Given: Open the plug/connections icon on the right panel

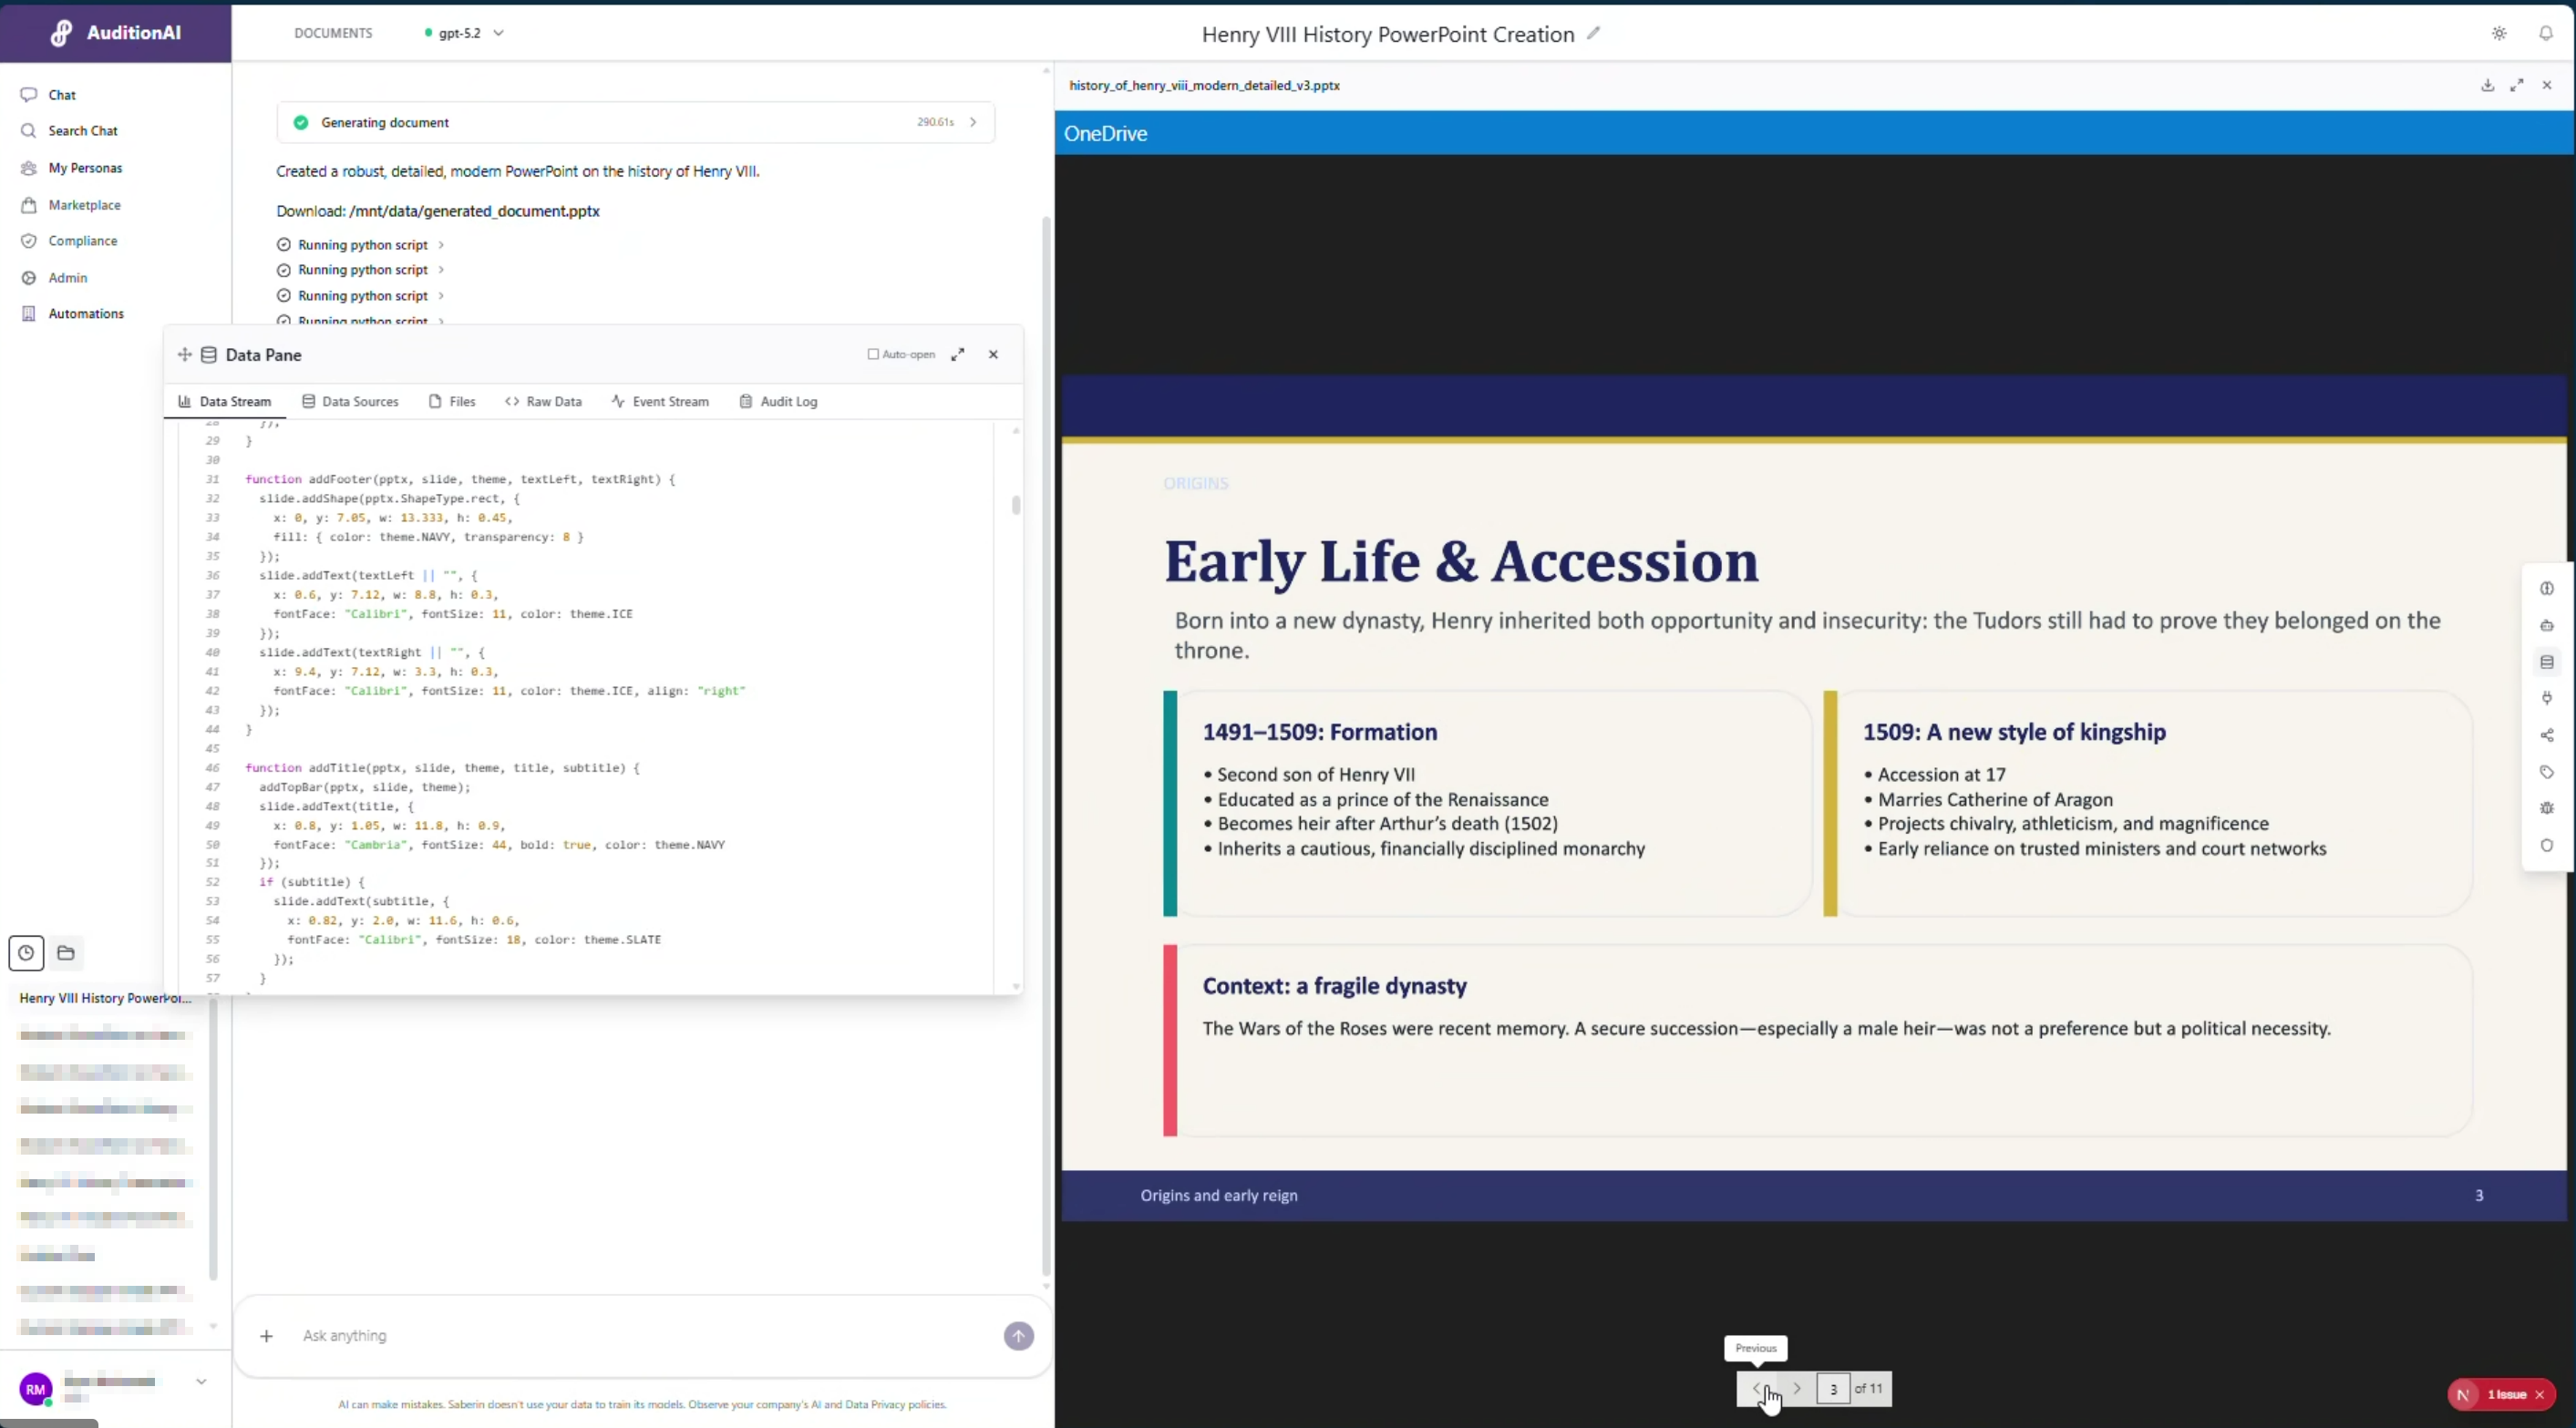Looking at the screenshot, I should (2547, 698).
